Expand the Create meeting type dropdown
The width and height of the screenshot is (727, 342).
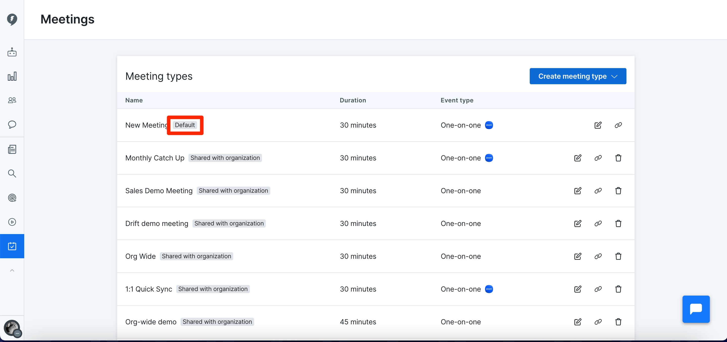pyautogui.click(x=578, y=76)
